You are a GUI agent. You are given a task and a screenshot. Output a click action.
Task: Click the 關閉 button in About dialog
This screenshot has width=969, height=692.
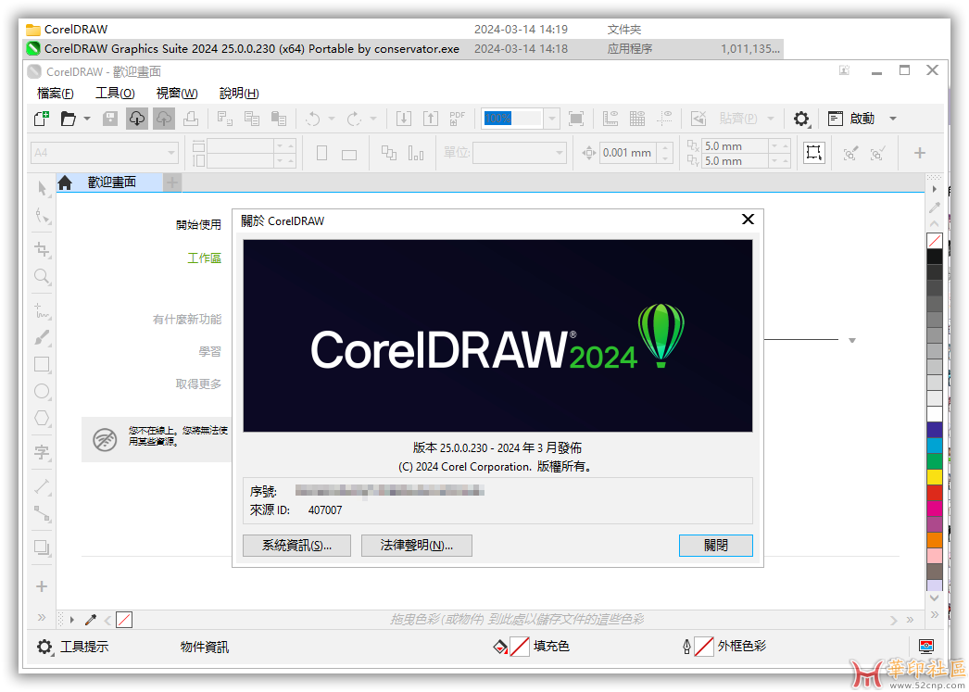click(x=715, y=546)
